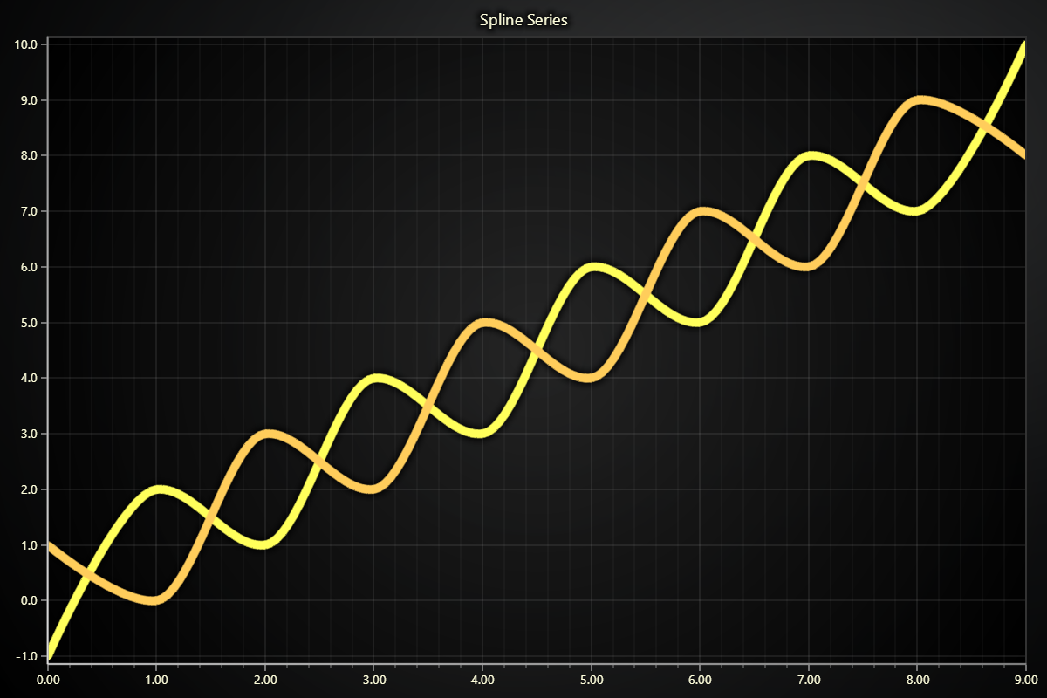Image resolution: width=1047 pixels, height=698 pixels.
Task: Click the X-axis label 3.00
Action: (x=373, y=679)
